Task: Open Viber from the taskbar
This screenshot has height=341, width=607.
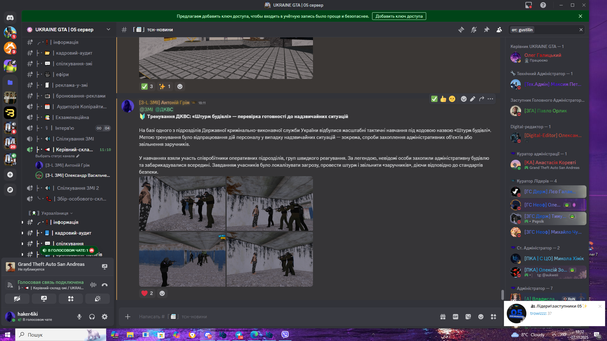Action: (285, 335)
